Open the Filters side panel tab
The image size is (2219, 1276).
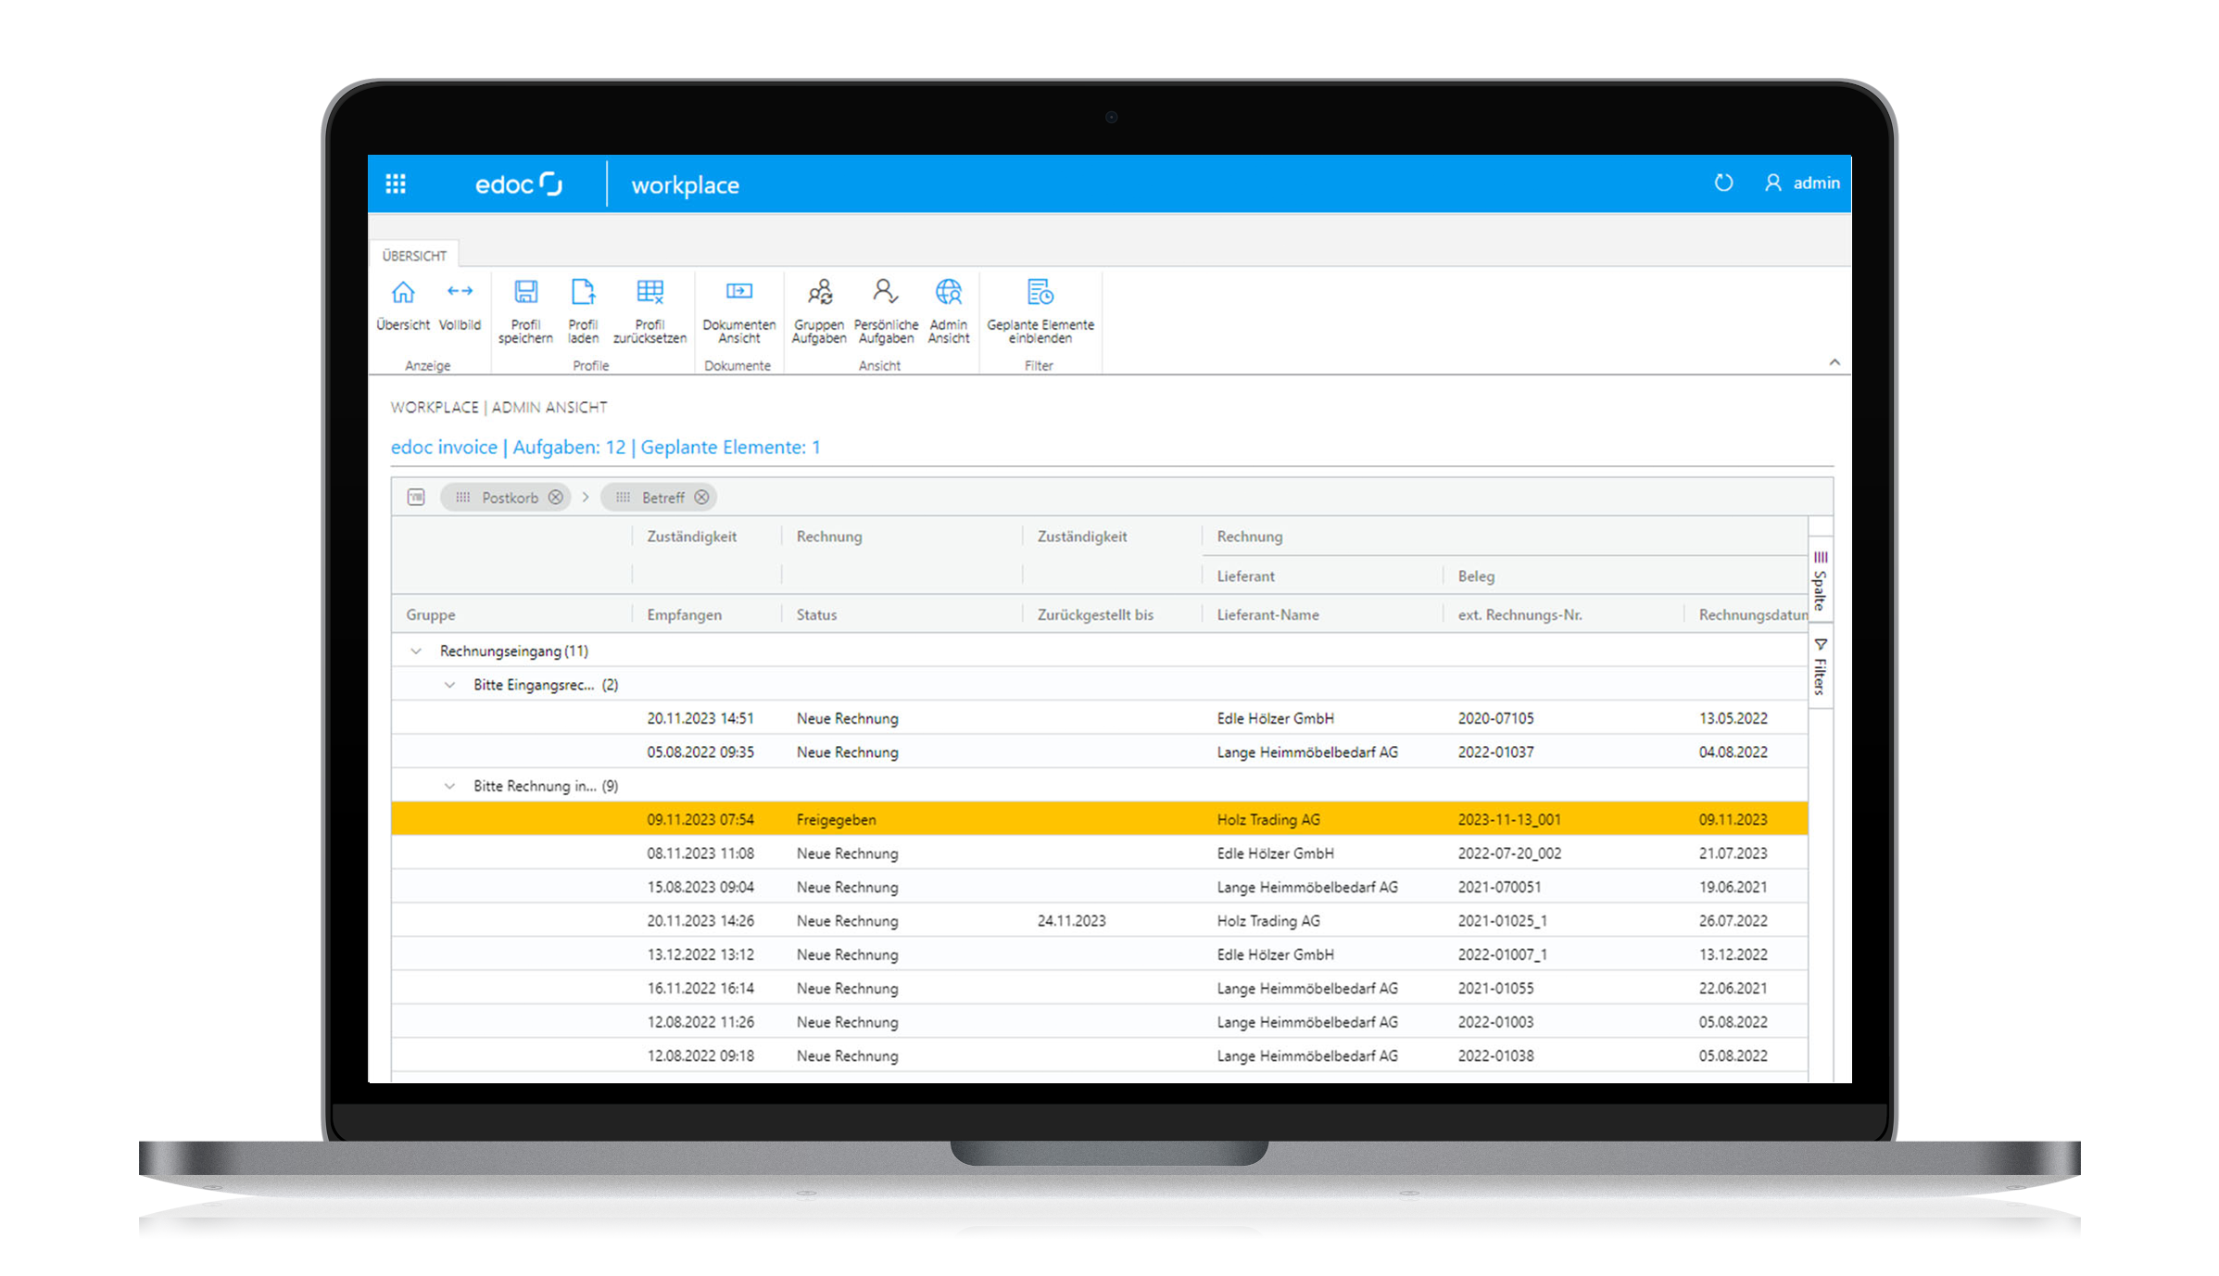[1820, 667]
